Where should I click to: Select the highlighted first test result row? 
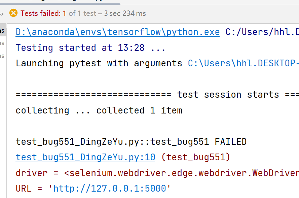click(3, 31)
